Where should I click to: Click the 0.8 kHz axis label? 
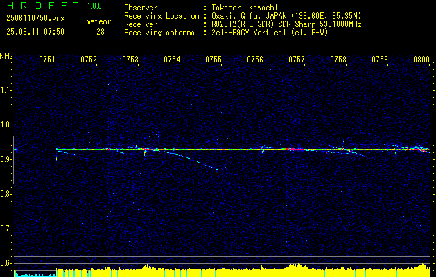click(6, 194)
